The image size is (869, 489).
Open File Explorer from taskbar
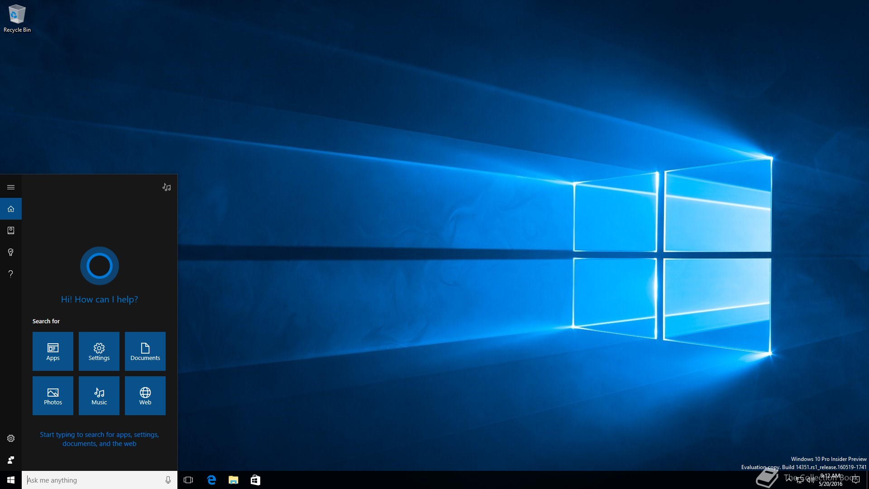click(233, 480)
